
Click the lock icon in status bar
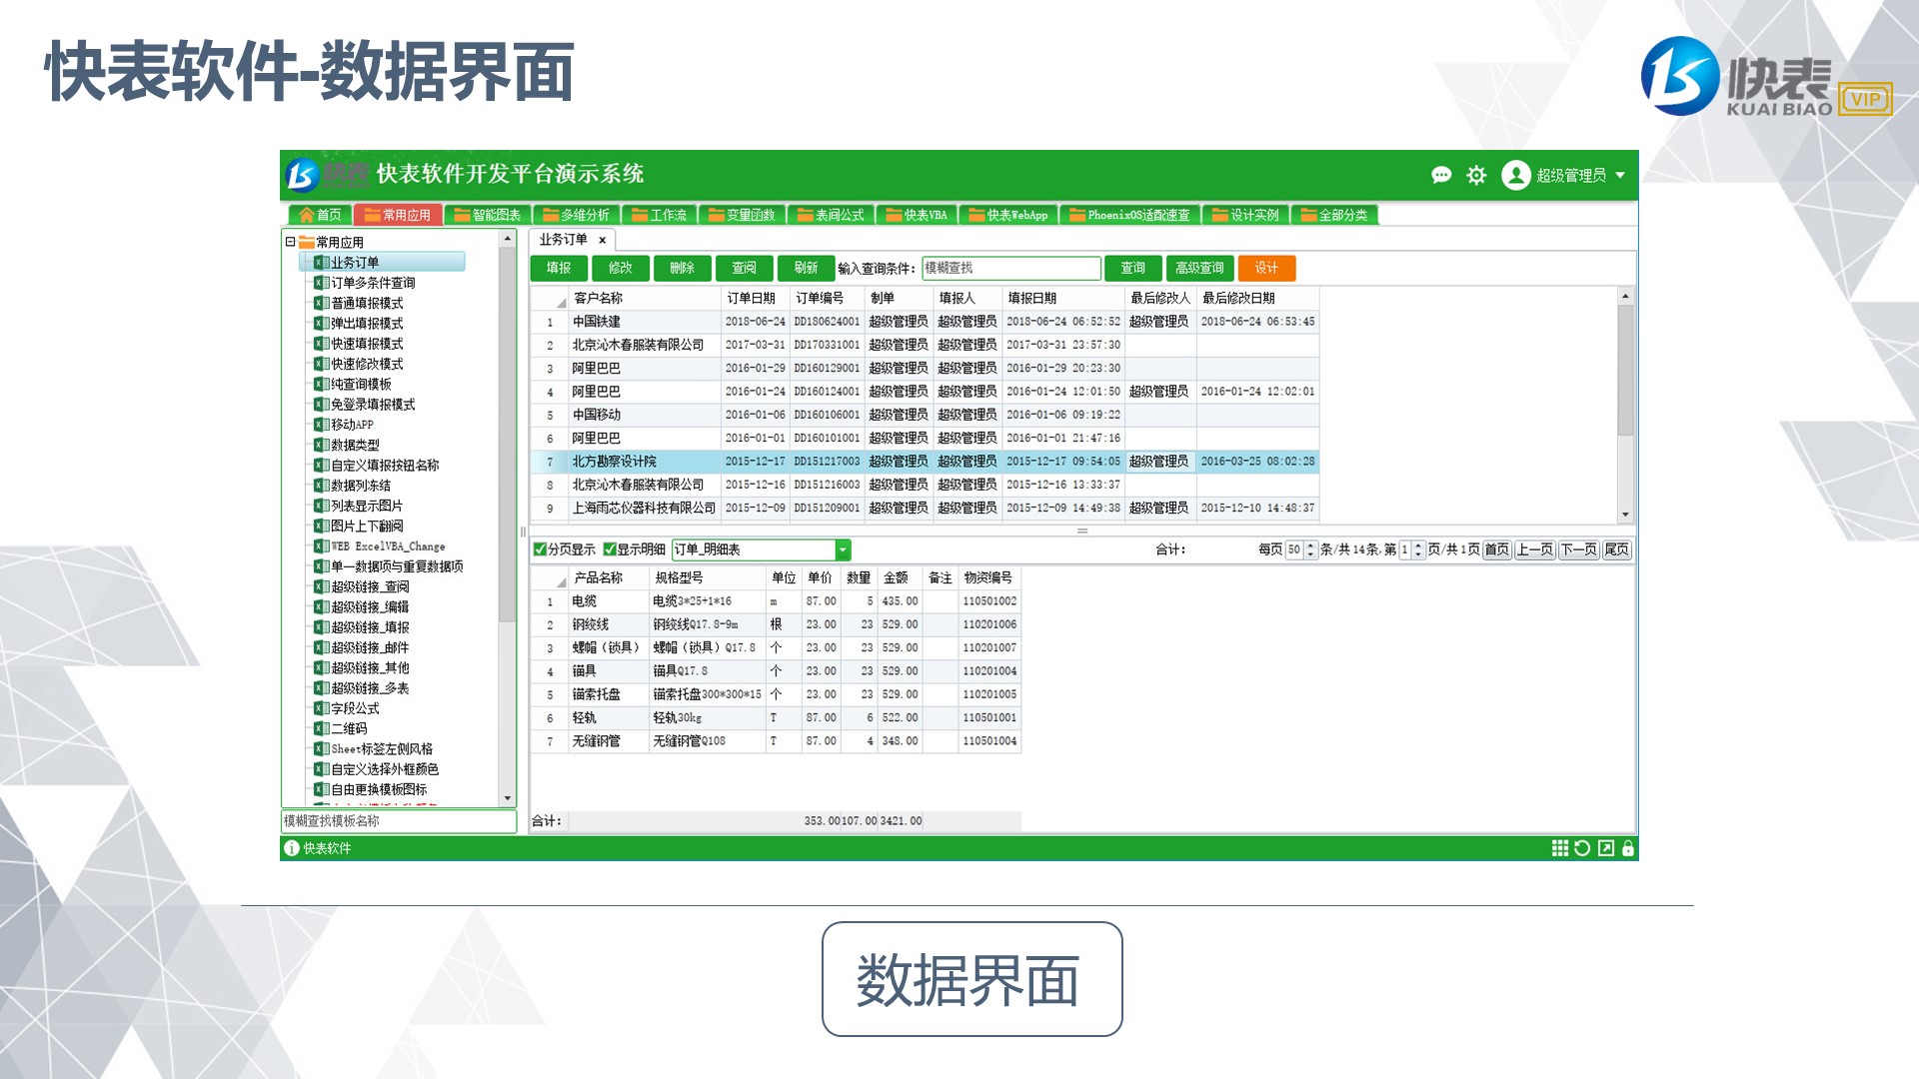(x=1628, y=848)
